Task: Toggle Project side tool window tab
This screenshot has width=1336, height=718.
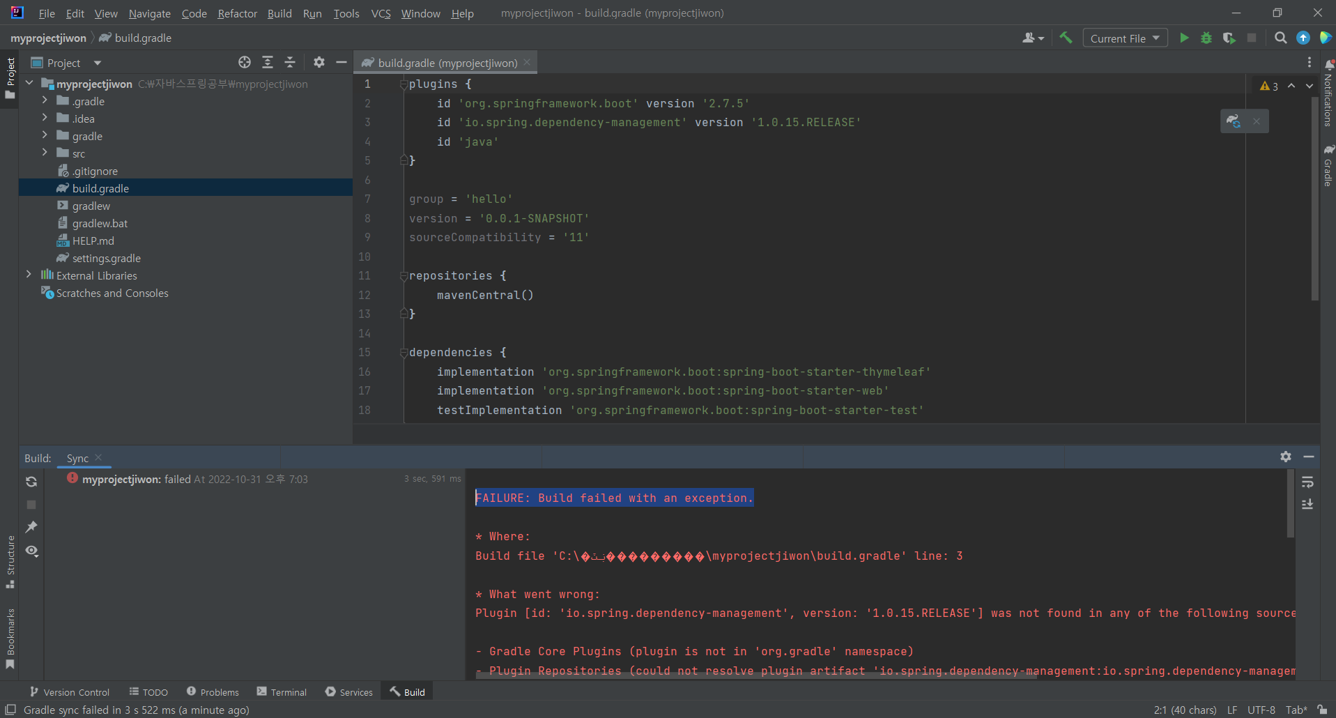Action: 10,77
